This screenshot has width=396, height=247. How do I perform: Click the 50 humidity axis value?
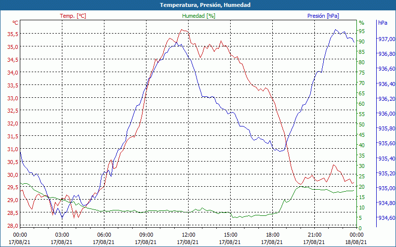click(362, 124)
